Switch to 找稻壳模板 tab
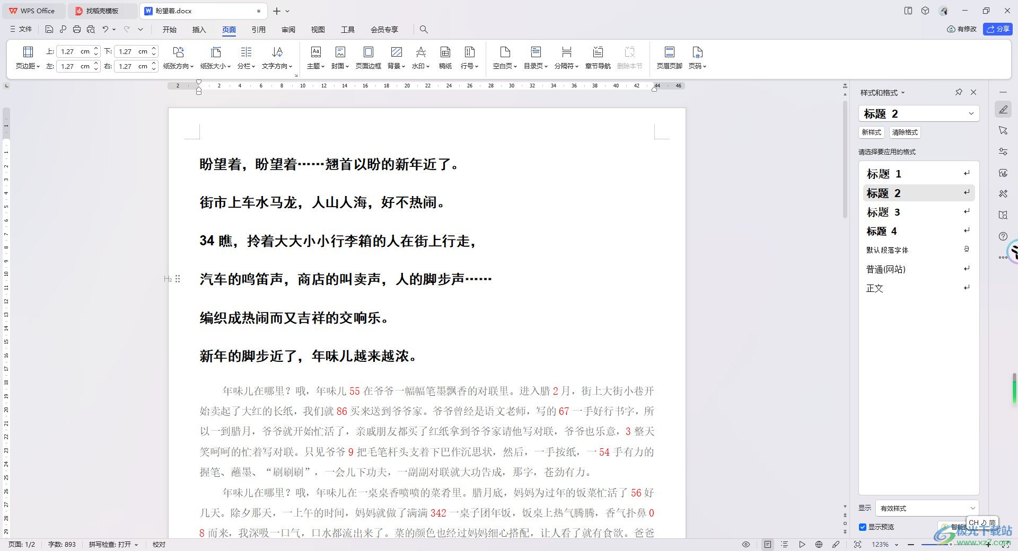The height and width of the screenshot is (551, 1018). click(102, 11)
